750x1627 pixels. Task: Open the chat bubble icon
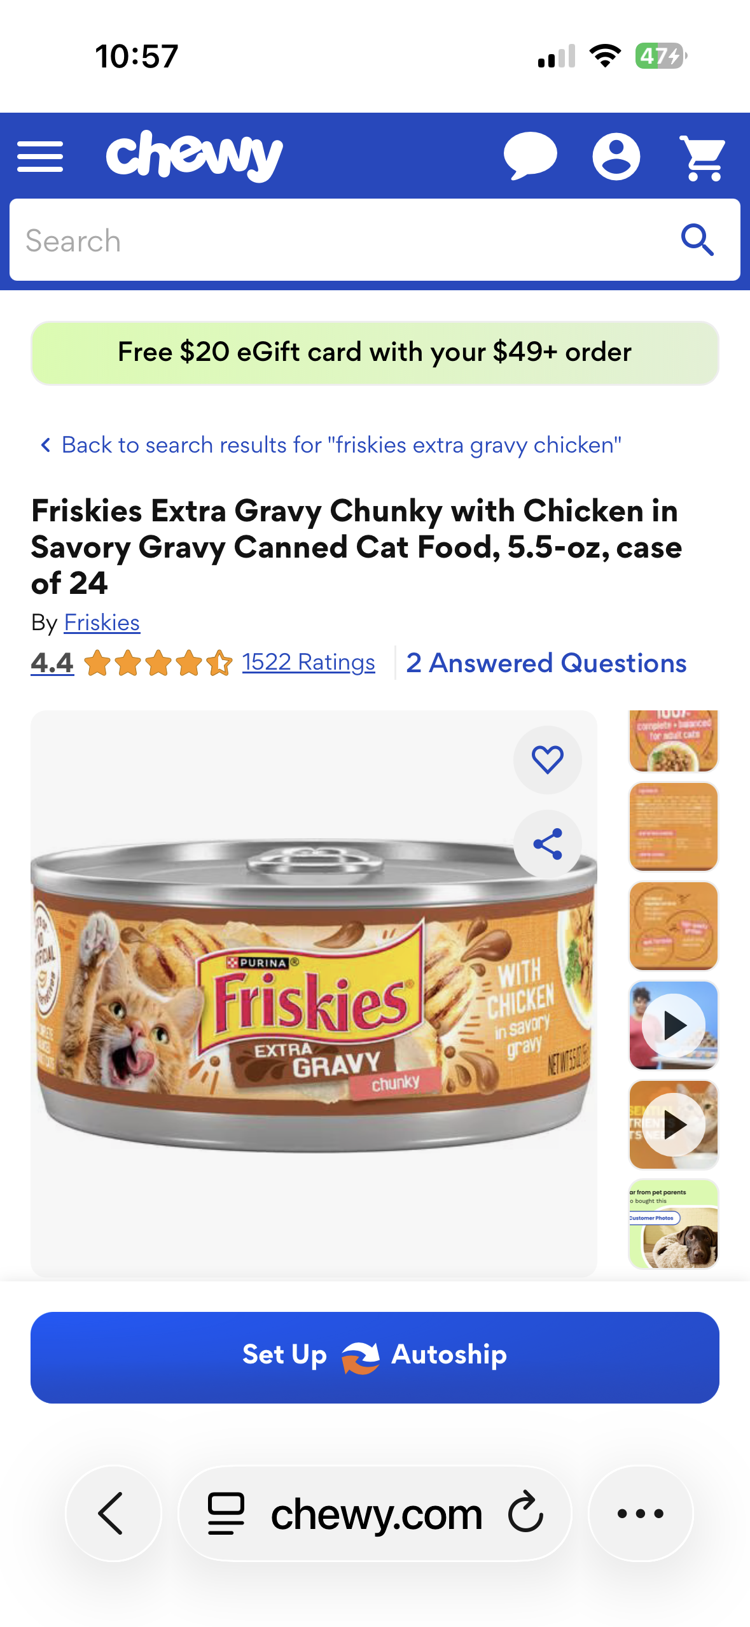coord(530,156)
